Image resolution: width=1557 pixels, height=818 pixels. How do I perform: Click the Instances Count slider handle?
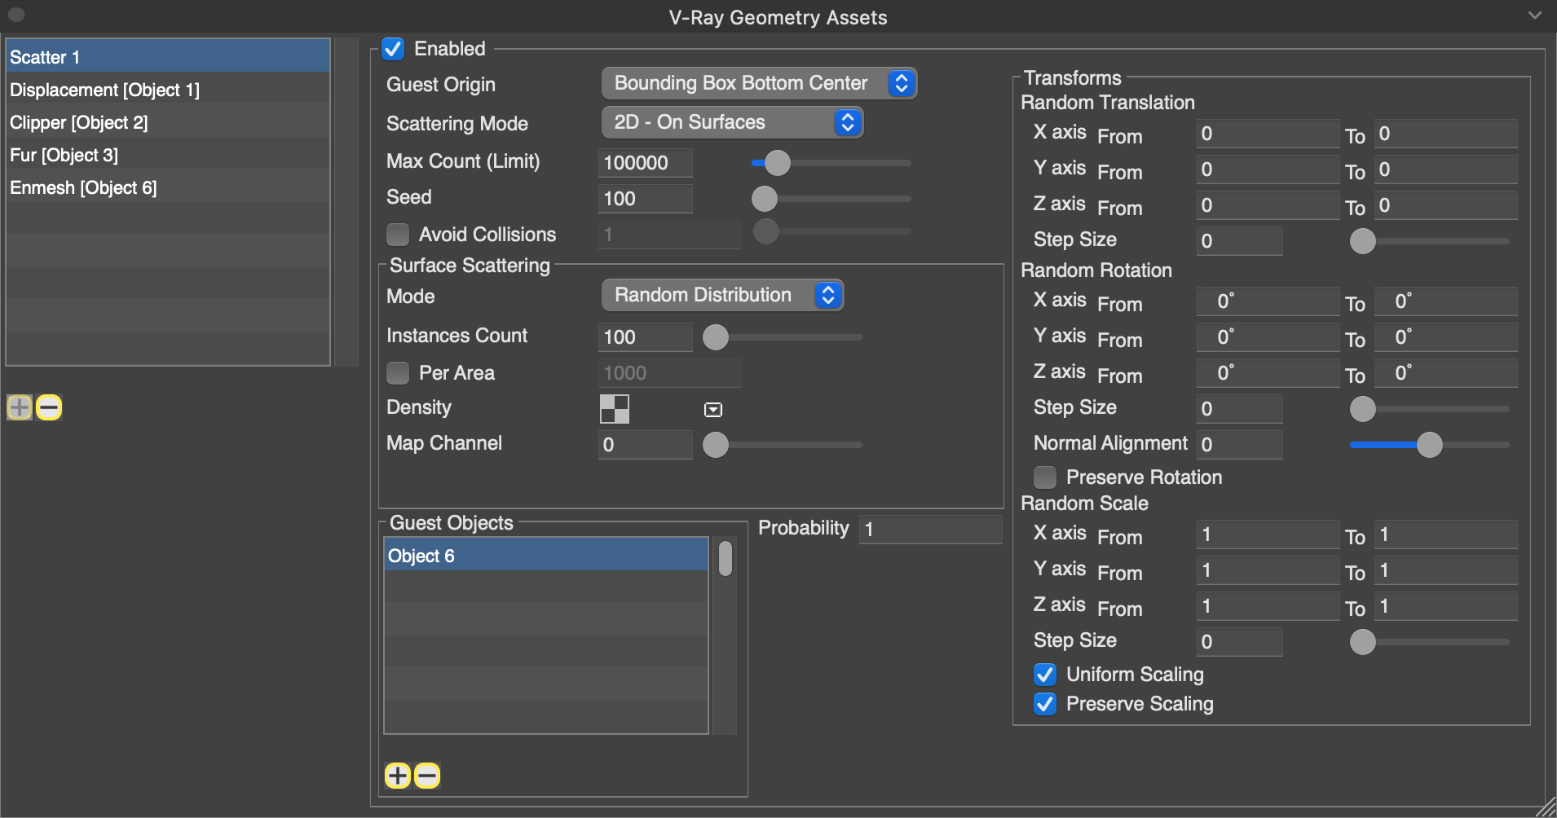point(716,337)
